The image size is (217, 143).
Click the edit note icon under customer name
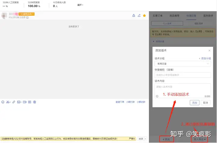click(x=27, y=17)
